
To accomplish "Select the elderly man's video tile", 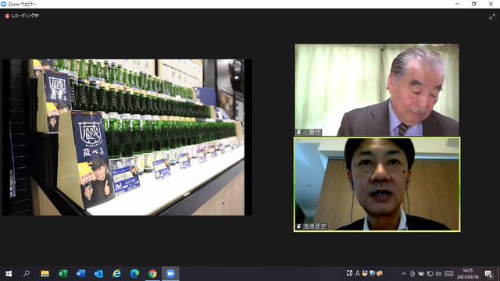I will [x=377, y=90].
